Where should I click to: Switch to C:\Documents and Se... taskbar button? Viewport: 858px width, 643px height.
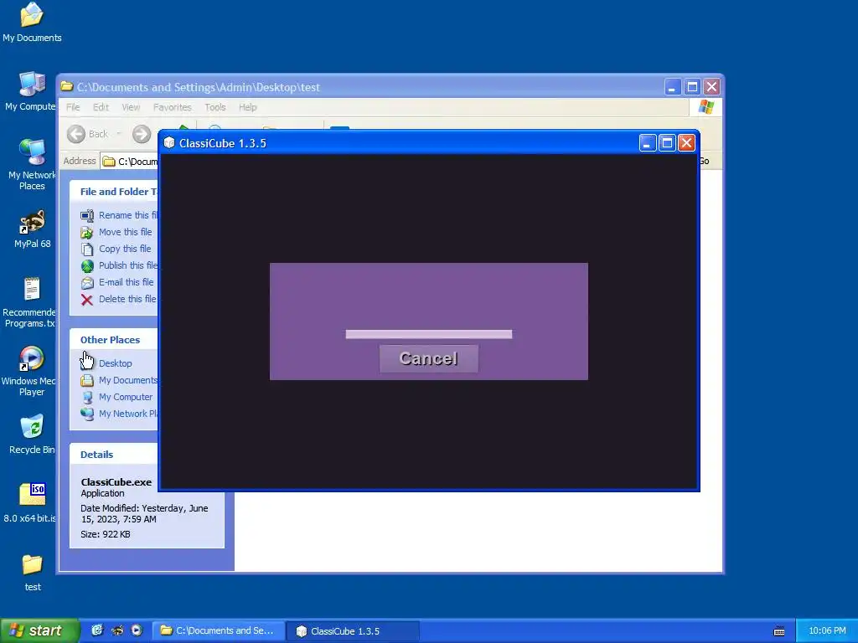tap(219, 630)
